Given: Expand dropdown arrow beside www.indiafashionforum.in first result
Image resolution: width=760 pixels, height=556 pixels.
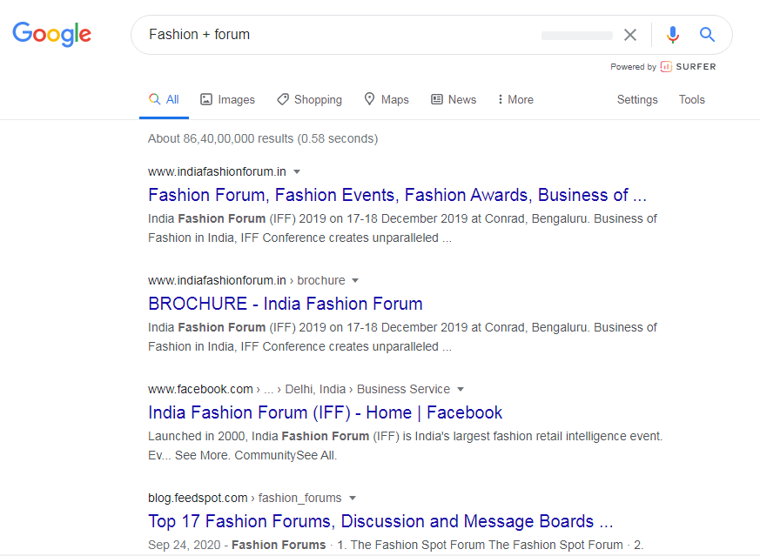Looking at the screenshot, I should point(297,172).
